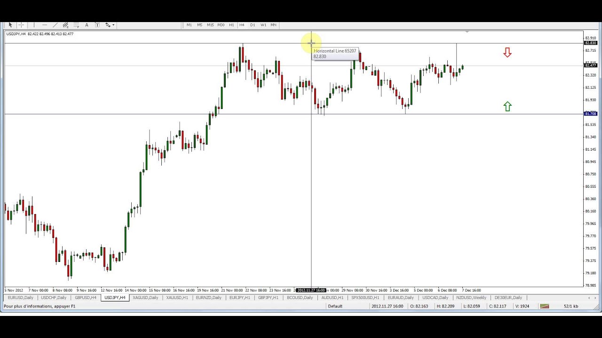Open the EURJPY,H1 chart tab

240,298
